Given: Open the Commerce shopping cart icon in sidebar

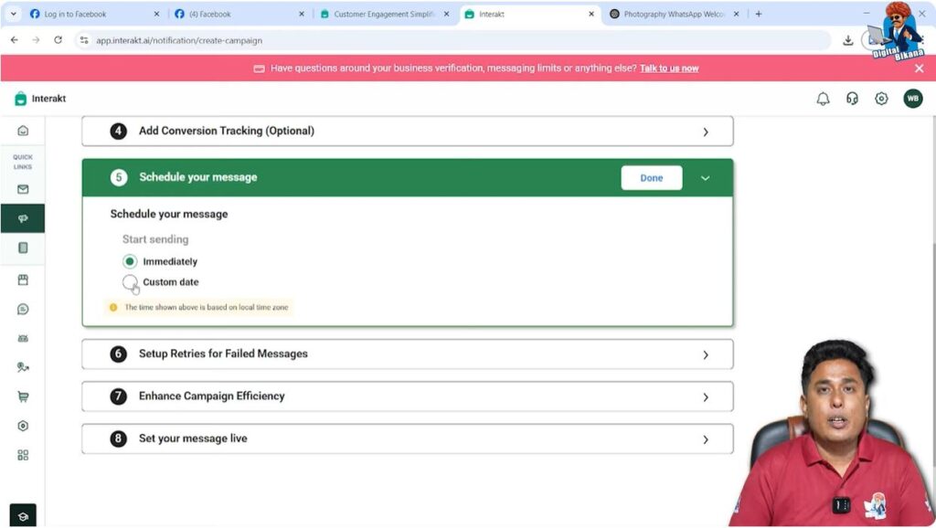Looking at the screenshot, I should [x=23, y=396].
